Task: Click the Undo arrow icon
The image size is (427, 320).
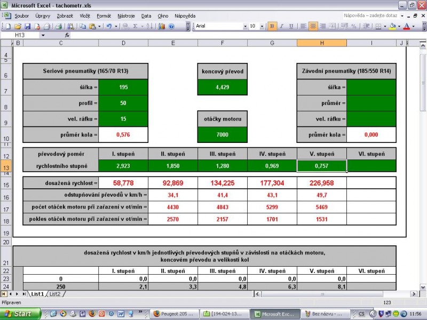Action: tap(109, 26)
